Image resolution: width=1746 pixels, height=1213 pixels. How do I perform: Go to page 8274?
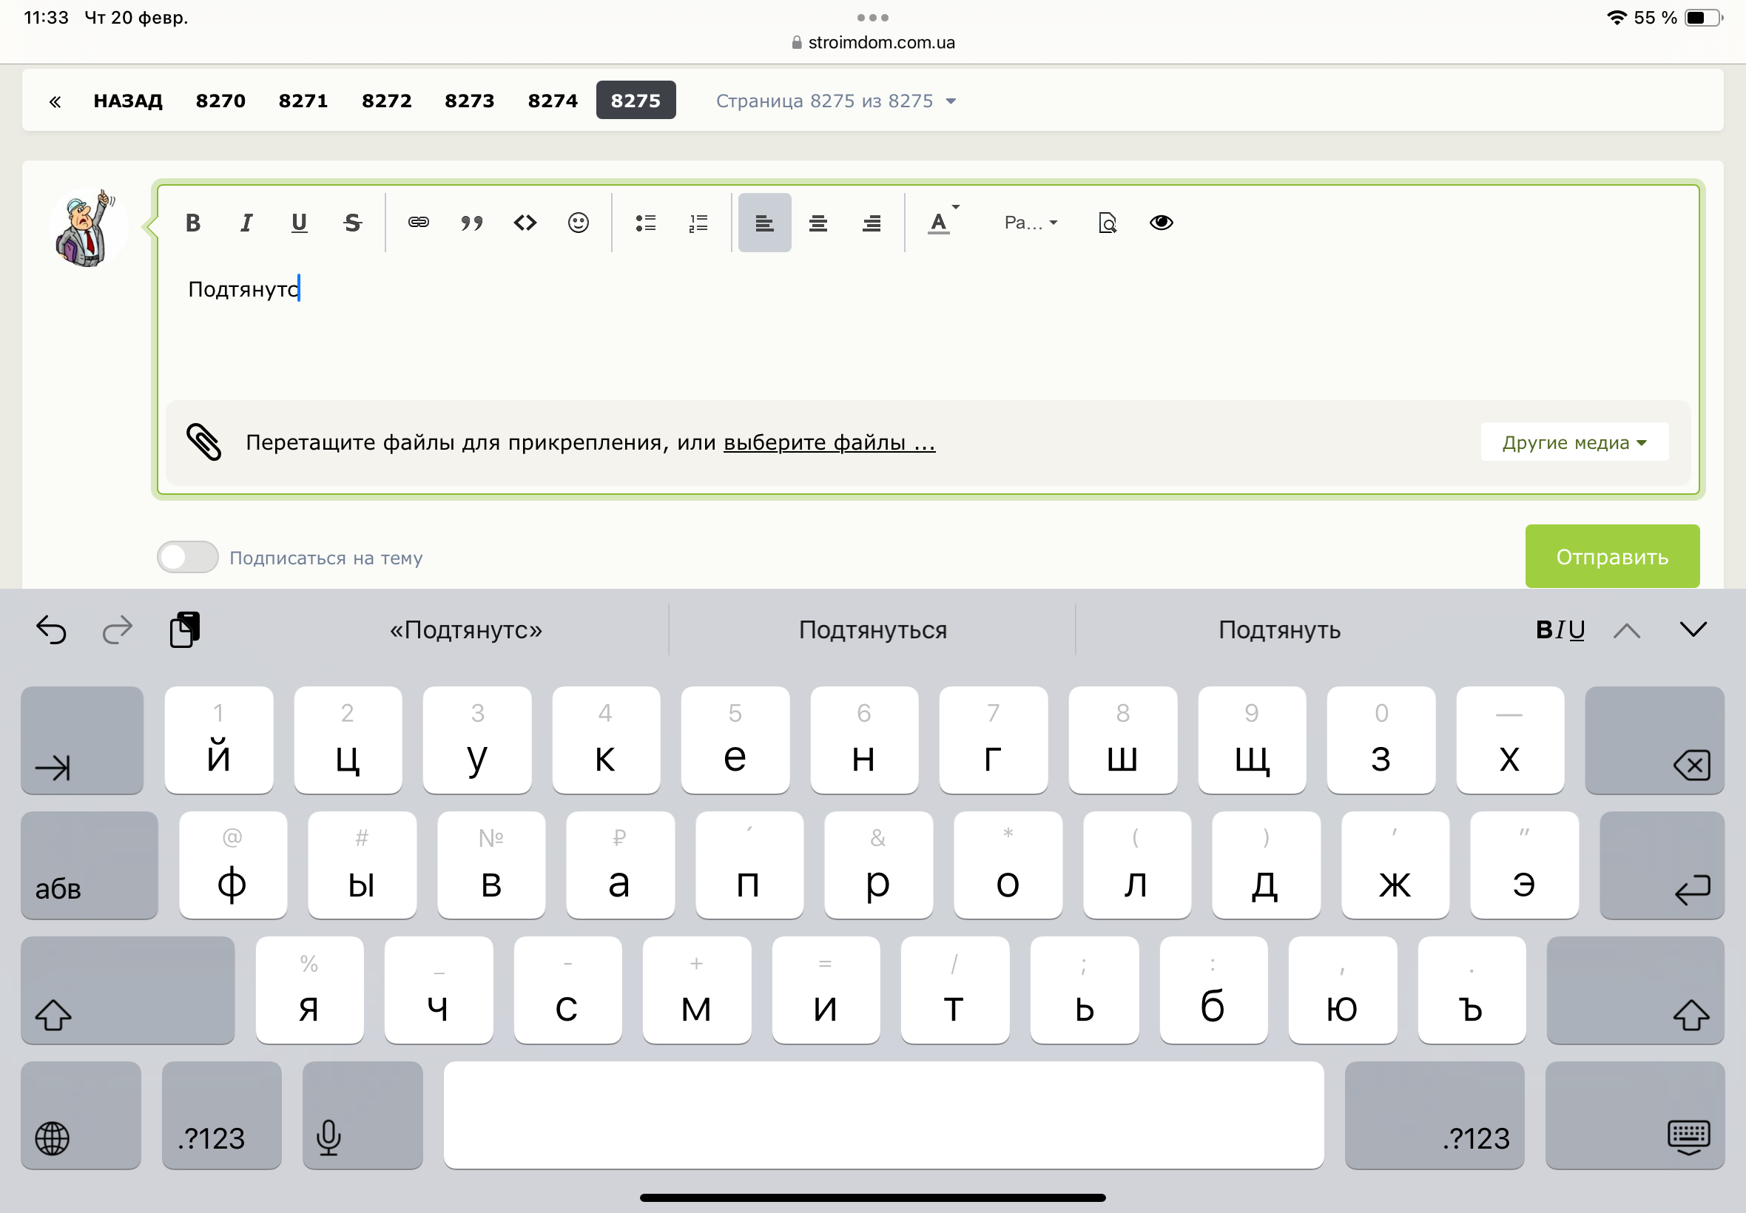click(553, 101)
